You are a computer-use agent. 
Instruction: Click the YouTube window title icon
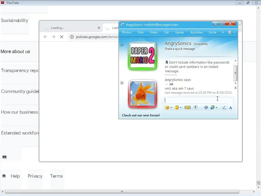click(x=3, y=3)
